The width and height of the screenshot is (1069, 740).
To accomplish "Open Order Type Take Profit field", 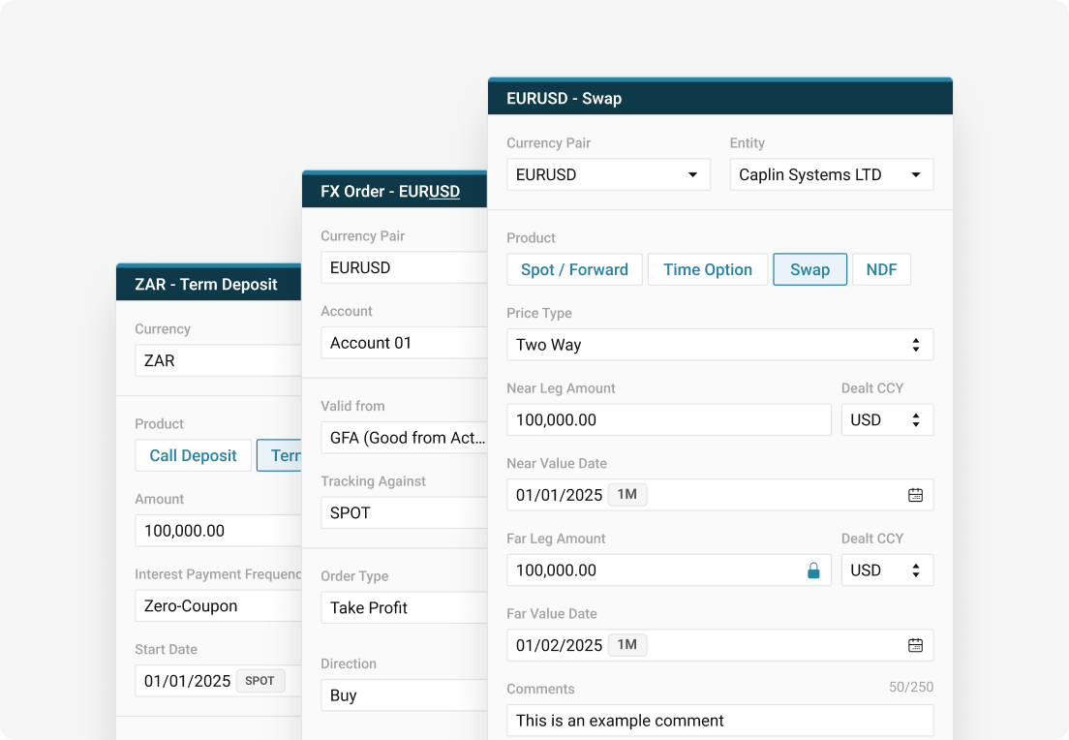I will coord(404,607).
